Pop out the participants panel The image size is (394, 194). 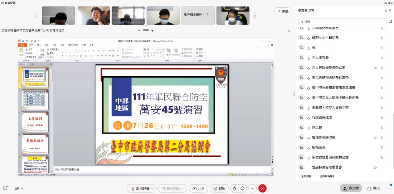(386, 10)
